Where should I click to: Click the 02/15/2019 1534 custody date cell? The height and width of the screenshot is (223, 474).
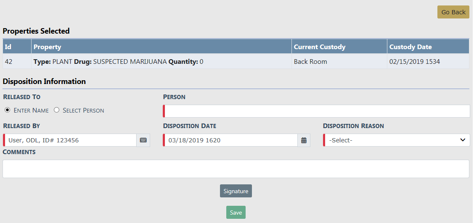coord(414,62)
